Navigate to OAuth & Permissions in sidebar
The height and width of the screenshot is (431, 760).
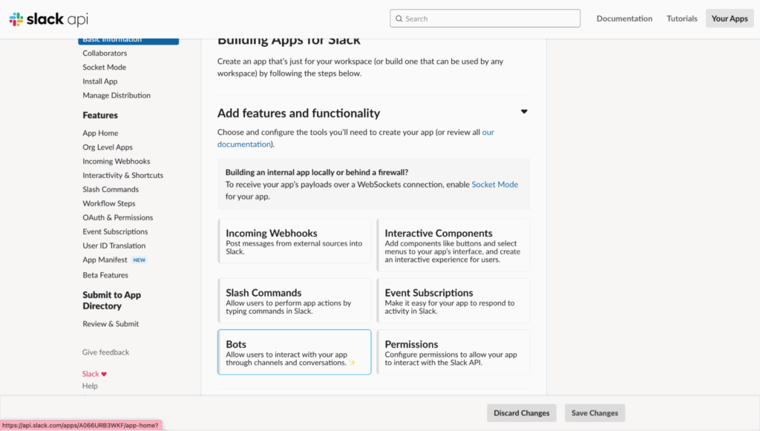117,217
